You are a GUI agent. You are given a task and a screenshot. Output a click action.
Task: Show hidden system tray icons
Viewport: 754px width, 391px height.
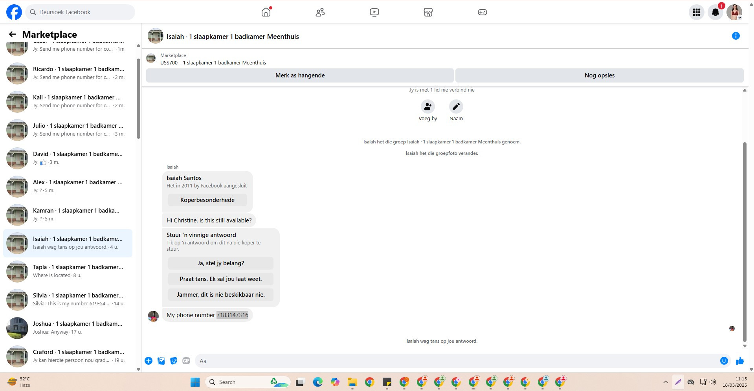click(665, 382)
